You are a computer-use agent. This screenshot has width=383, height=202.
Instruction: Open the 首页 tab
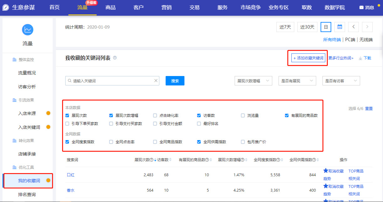(x=55, y=8)
